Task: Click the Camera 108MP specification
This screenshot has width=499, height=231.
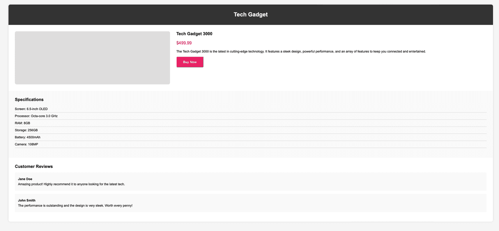Action: (x=27, y=145)
